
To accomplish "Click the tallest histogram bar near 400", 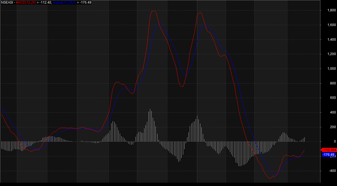I will coord(150,125).
